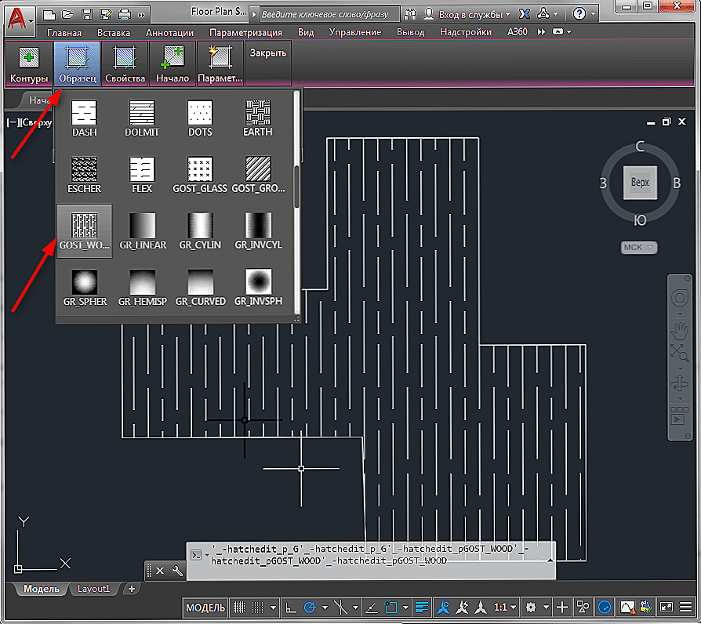Click the keyword search input field
The height and width of the screenshot is (624, 701).
[x=329, y=15]
